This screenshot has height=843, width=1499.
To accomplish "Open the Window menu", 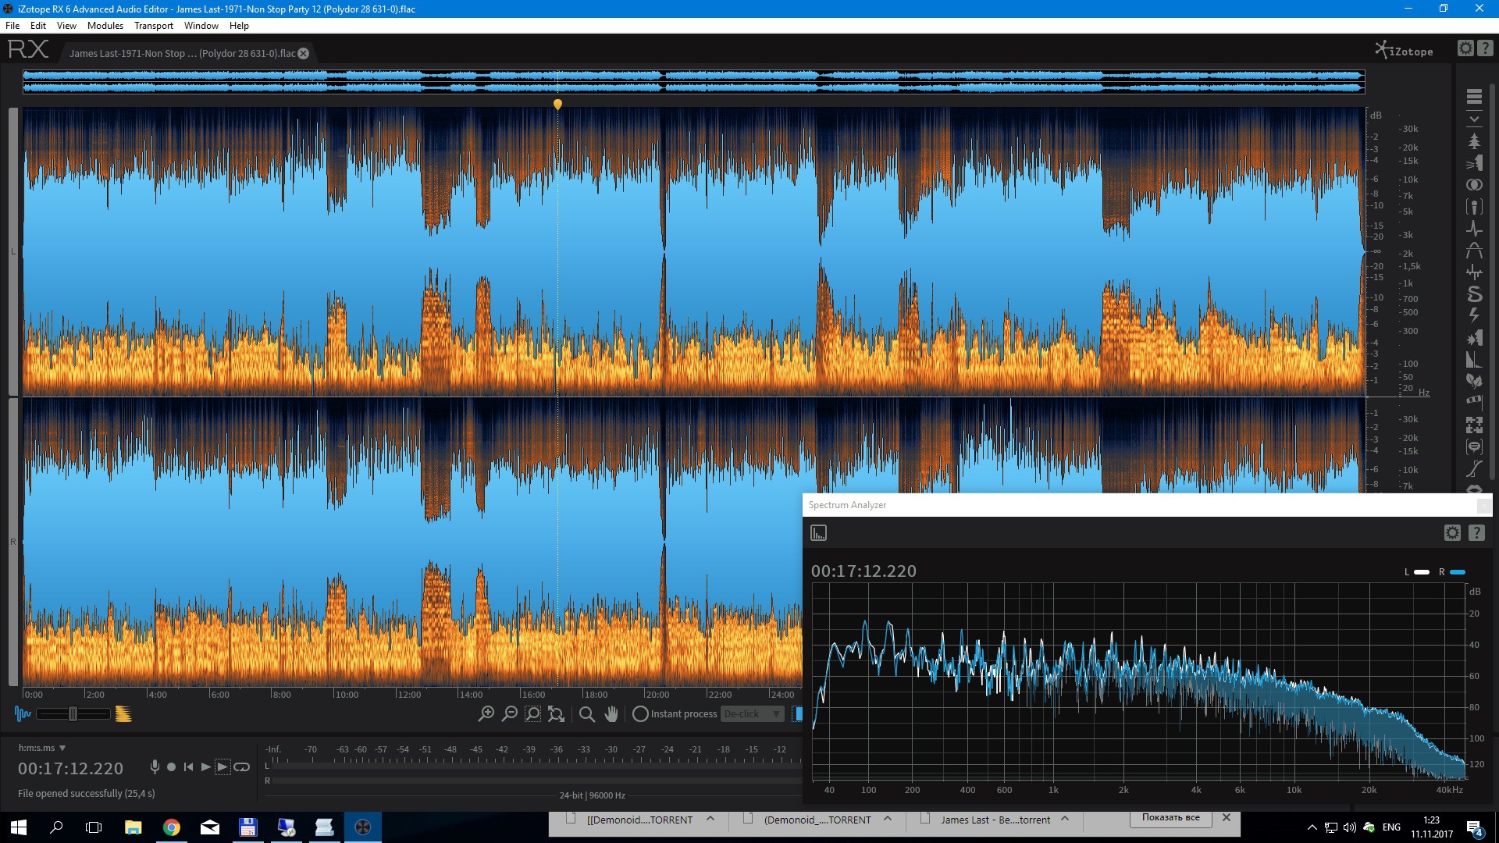I will click(201, 26).
